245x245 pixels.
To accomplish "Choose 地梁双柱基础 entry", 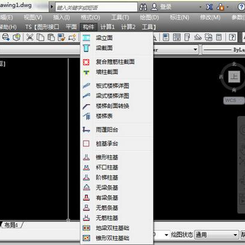I will (117, 228).
